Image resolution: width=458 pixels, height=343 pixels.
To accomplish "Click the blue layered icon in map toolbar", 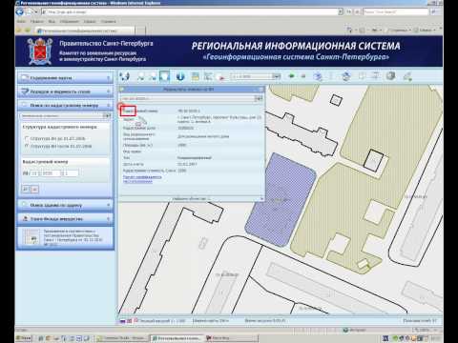I will 318,76.
